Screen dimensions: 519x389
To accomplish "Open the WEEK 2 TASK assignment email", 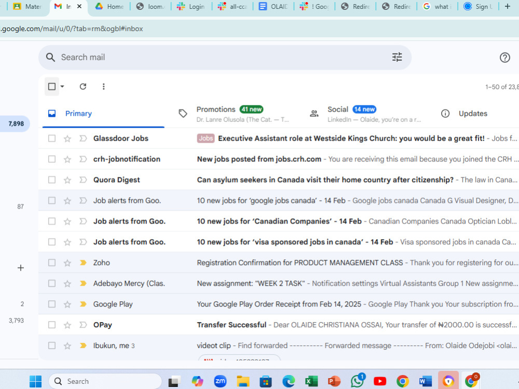I will click(251, 284).
